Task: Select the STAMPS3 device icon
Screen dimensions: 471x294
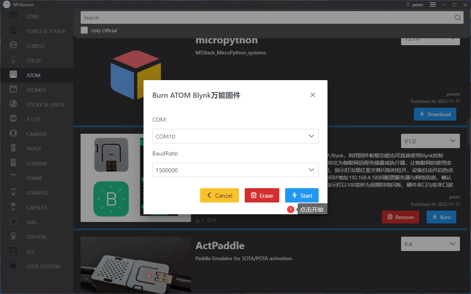Action: coord(13,193)
